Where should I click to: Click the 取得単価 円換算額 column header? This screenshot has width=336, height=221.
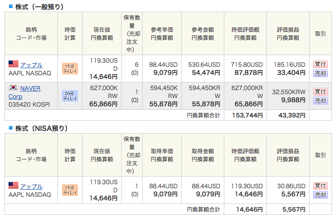[162, 155]
